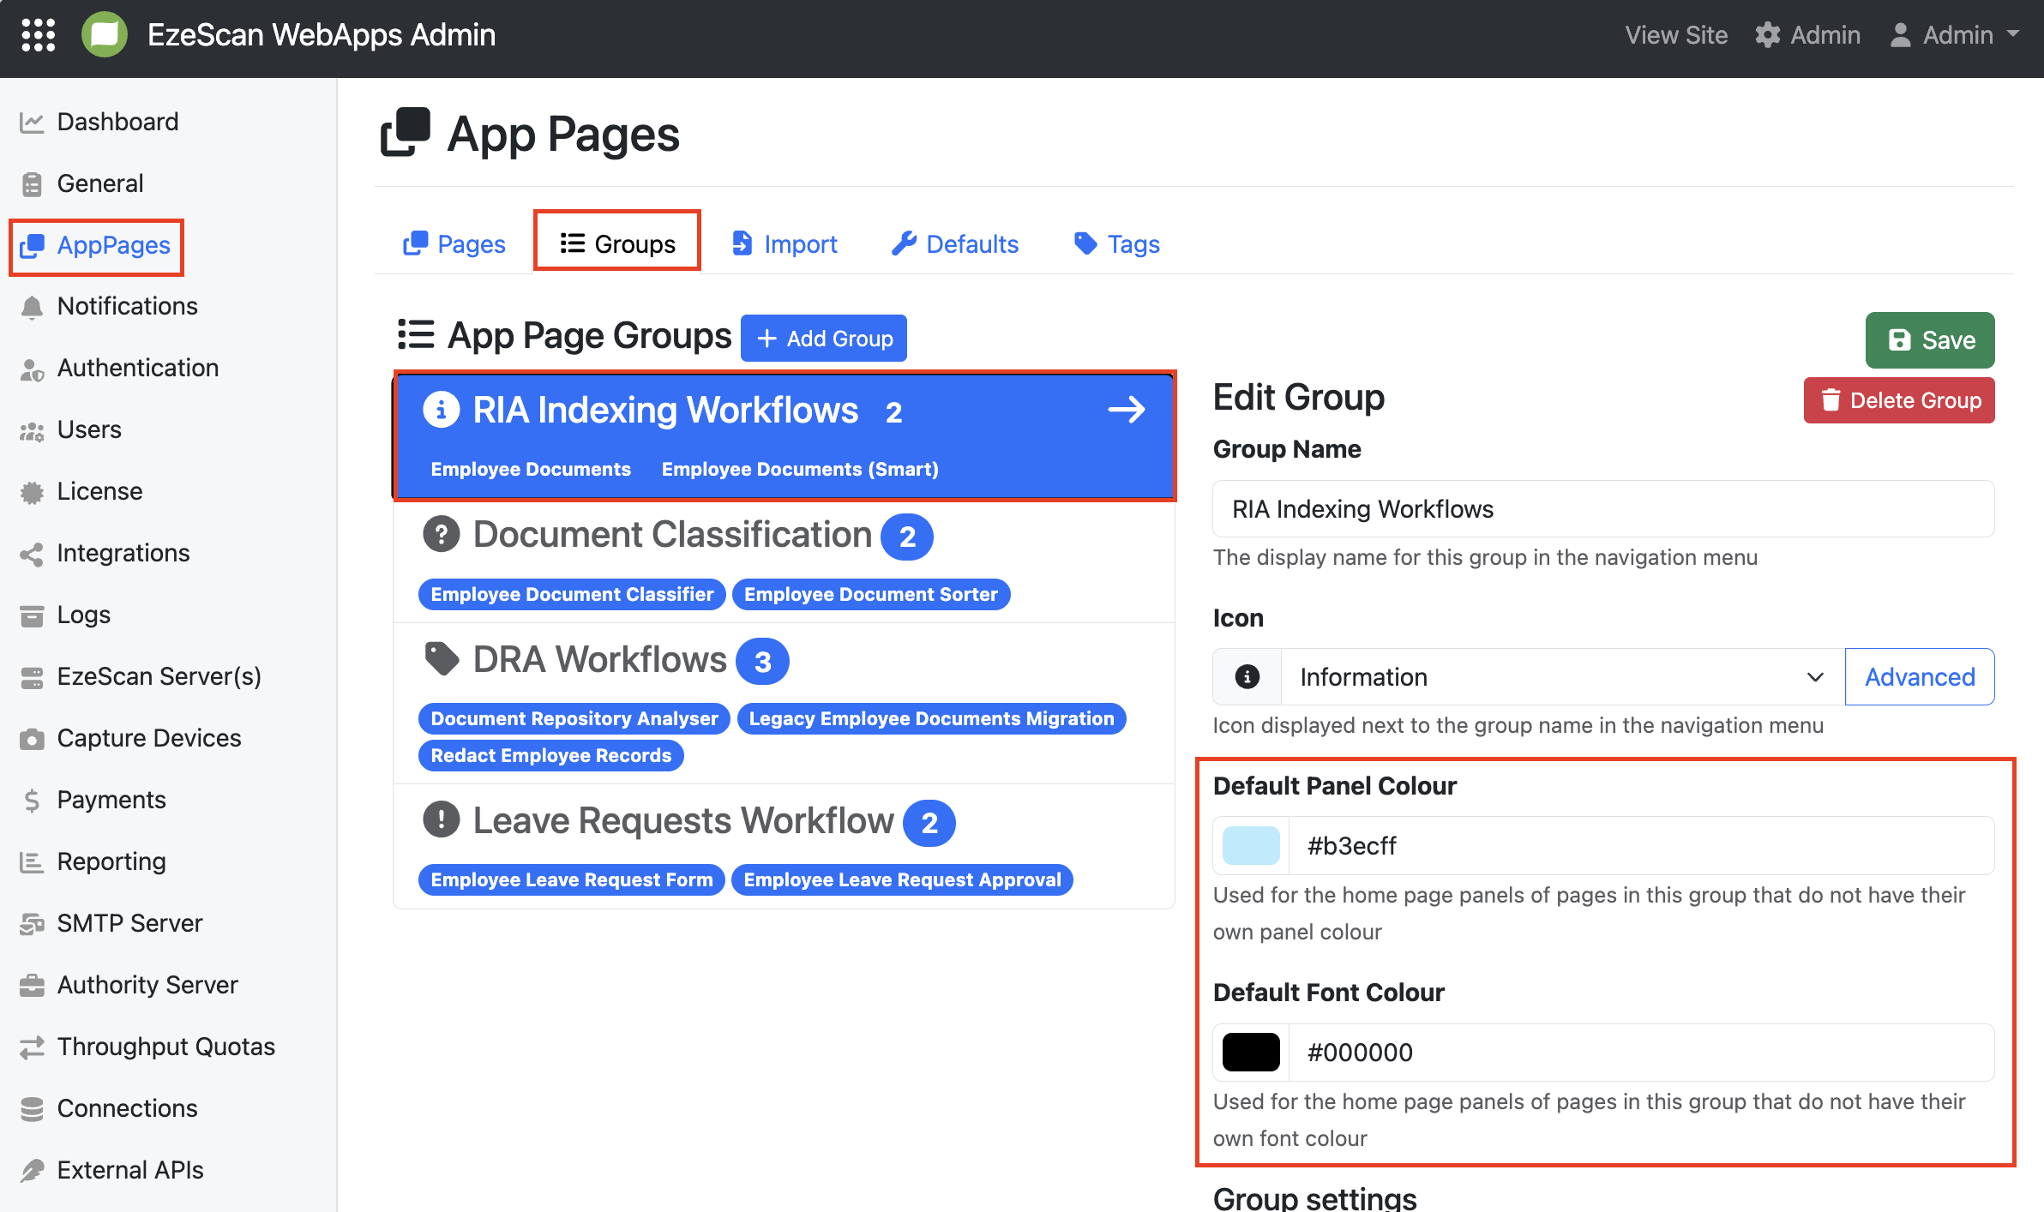This screenshot has height=1212, width=2044.
Task: Click the count badge on Leave Requests Workflow
Action: [929, 823]
